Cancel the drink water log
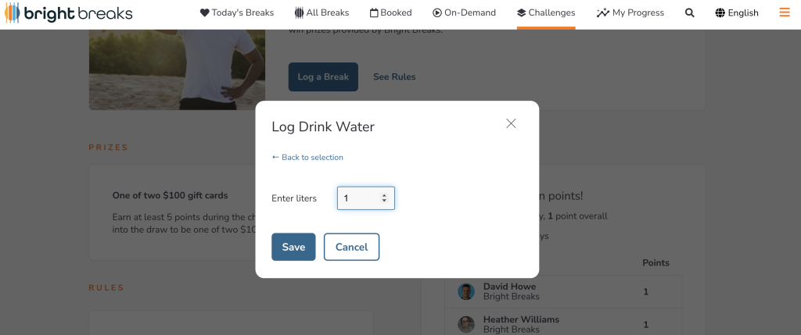The image size is (801, 335). point(351,247)
